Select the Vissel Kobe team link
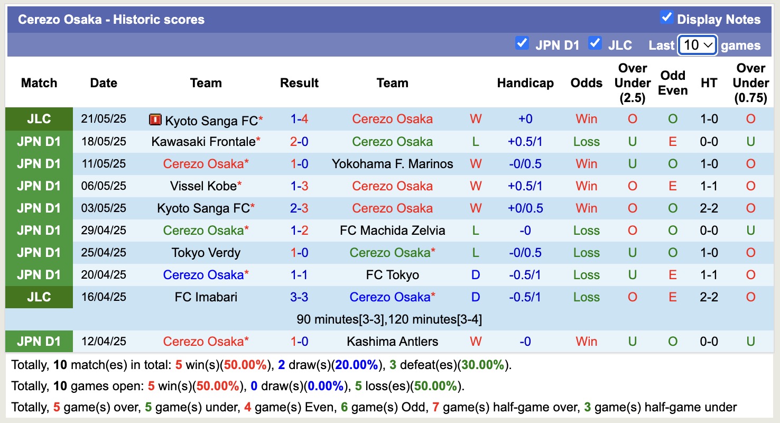Screen dimensions: 780x423 pos(206,186)
